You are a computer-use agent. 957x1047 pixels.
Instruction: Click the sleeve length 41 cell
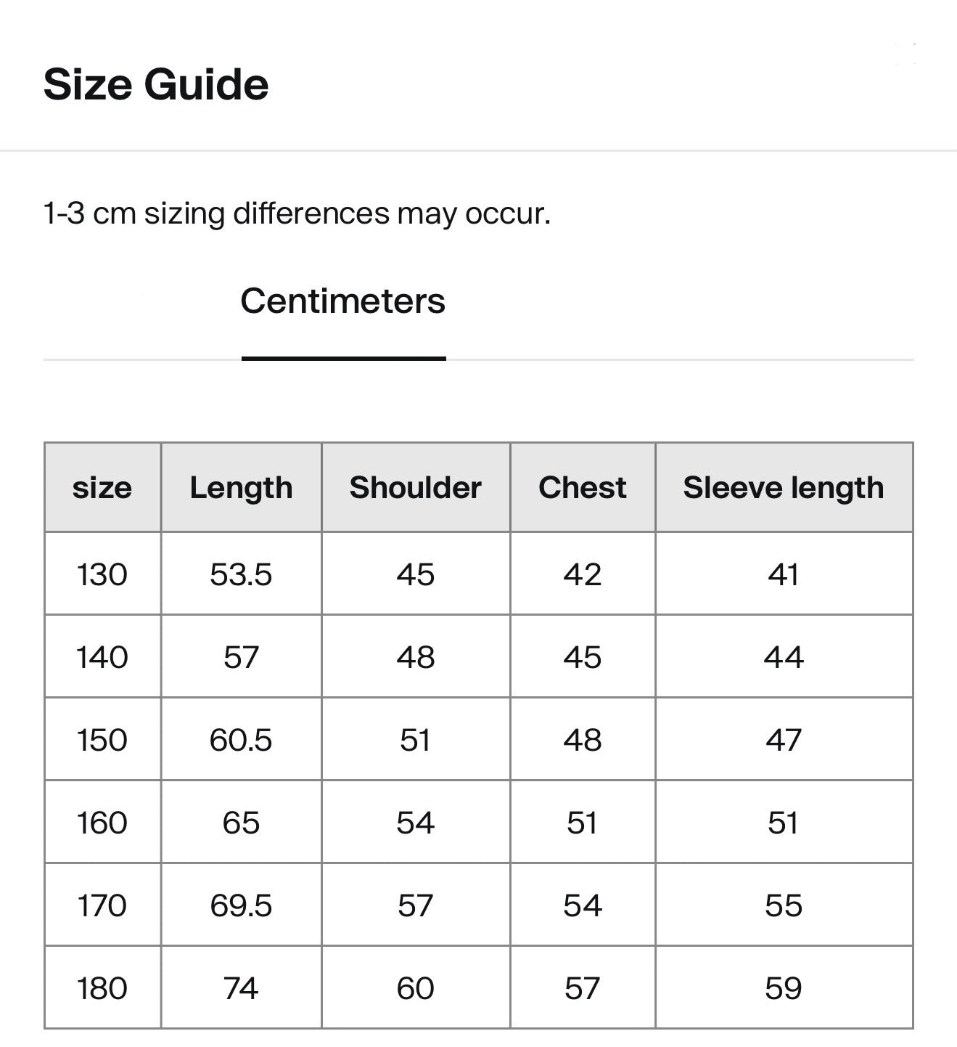point(783,574)
